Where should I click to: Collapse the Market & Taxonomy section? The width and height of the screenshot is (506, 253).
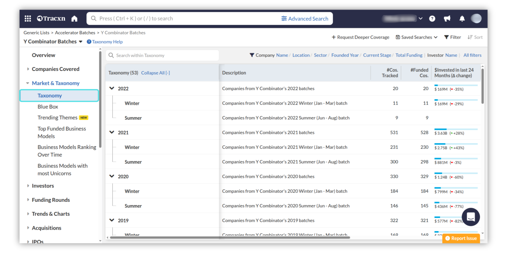(x=28, y=83)
